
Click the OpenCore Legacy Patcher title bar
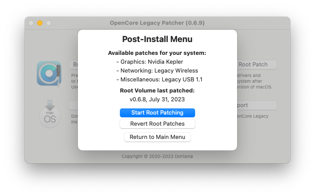pos(157,23)
